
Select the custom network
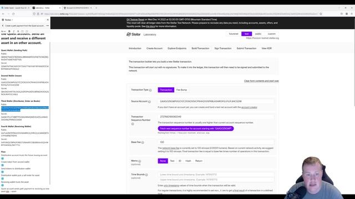click(x=272, y=34)
